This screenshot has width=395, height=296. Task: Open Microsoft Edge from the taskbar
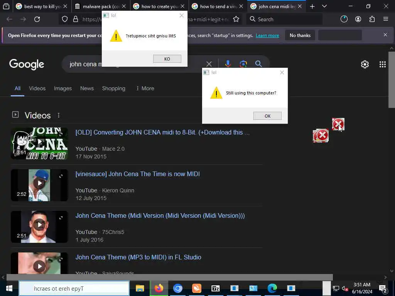272,288
